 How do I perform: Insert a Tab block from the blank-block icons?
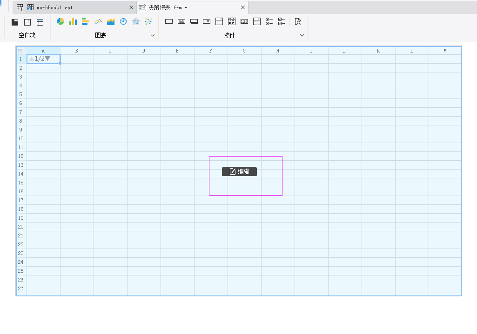(14, 22)
